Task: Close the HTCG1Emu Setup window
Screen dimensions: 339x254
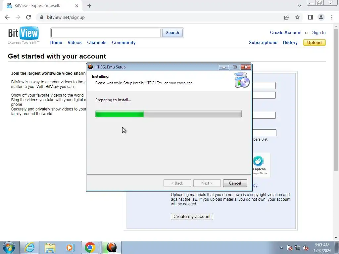Action: click(246, 67)
